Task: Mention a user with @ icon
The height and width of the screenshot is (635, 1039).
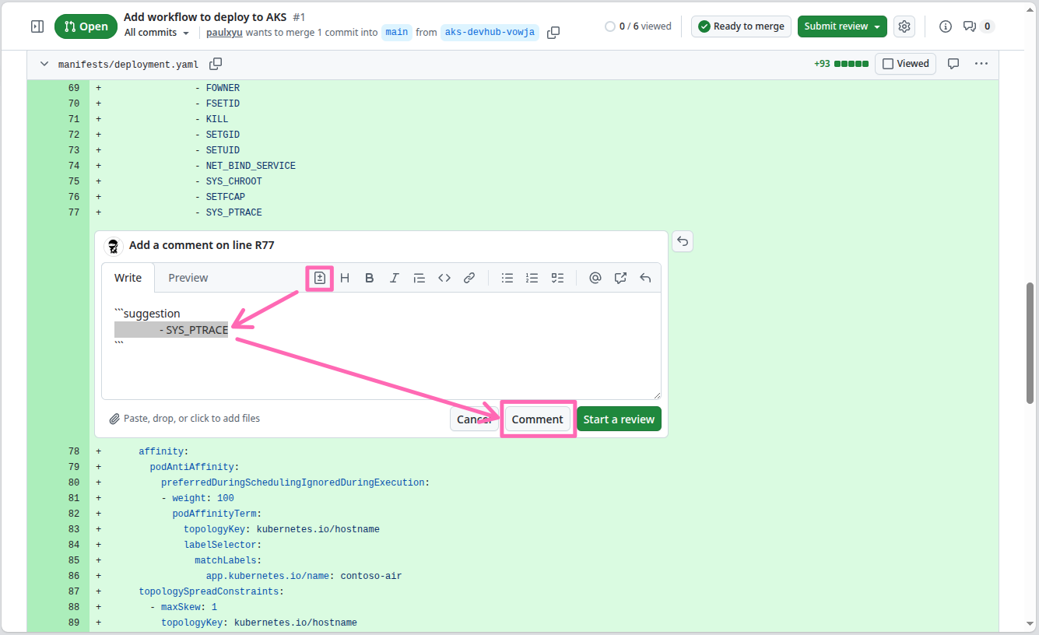Action: pyautogui.click(x=595, y=278)
